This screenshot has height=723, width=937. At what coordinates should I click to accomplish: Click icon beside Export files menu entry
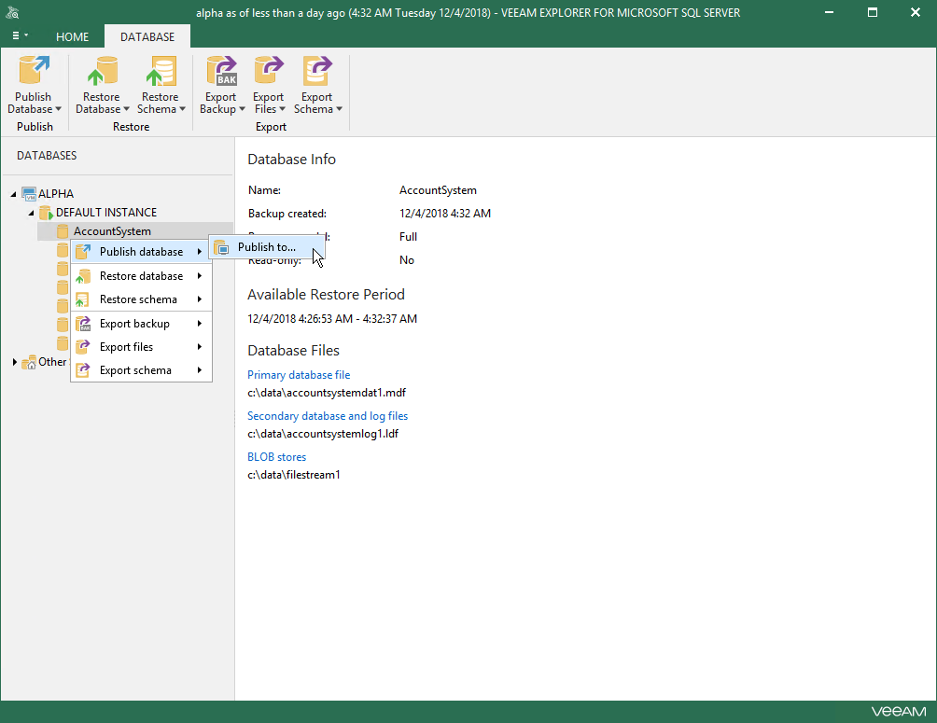(x=83, y=346)
